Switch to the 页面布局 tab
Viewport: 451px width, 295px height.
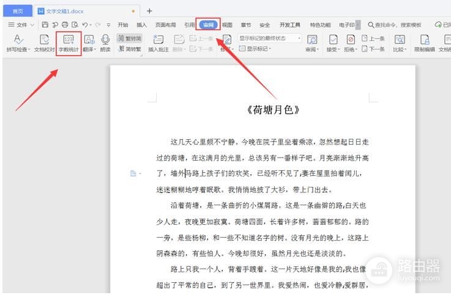click(x=165, y=25)
